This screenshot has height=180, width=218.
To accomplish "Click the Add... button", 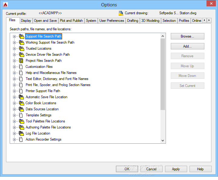I will (187, 46).
